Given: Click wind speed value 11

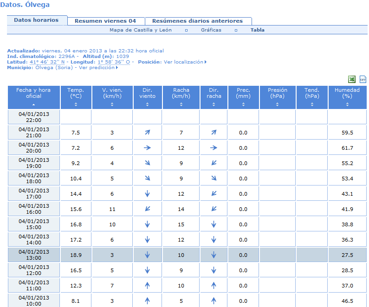Looking at the screenshot, I should tap(112, 209).
